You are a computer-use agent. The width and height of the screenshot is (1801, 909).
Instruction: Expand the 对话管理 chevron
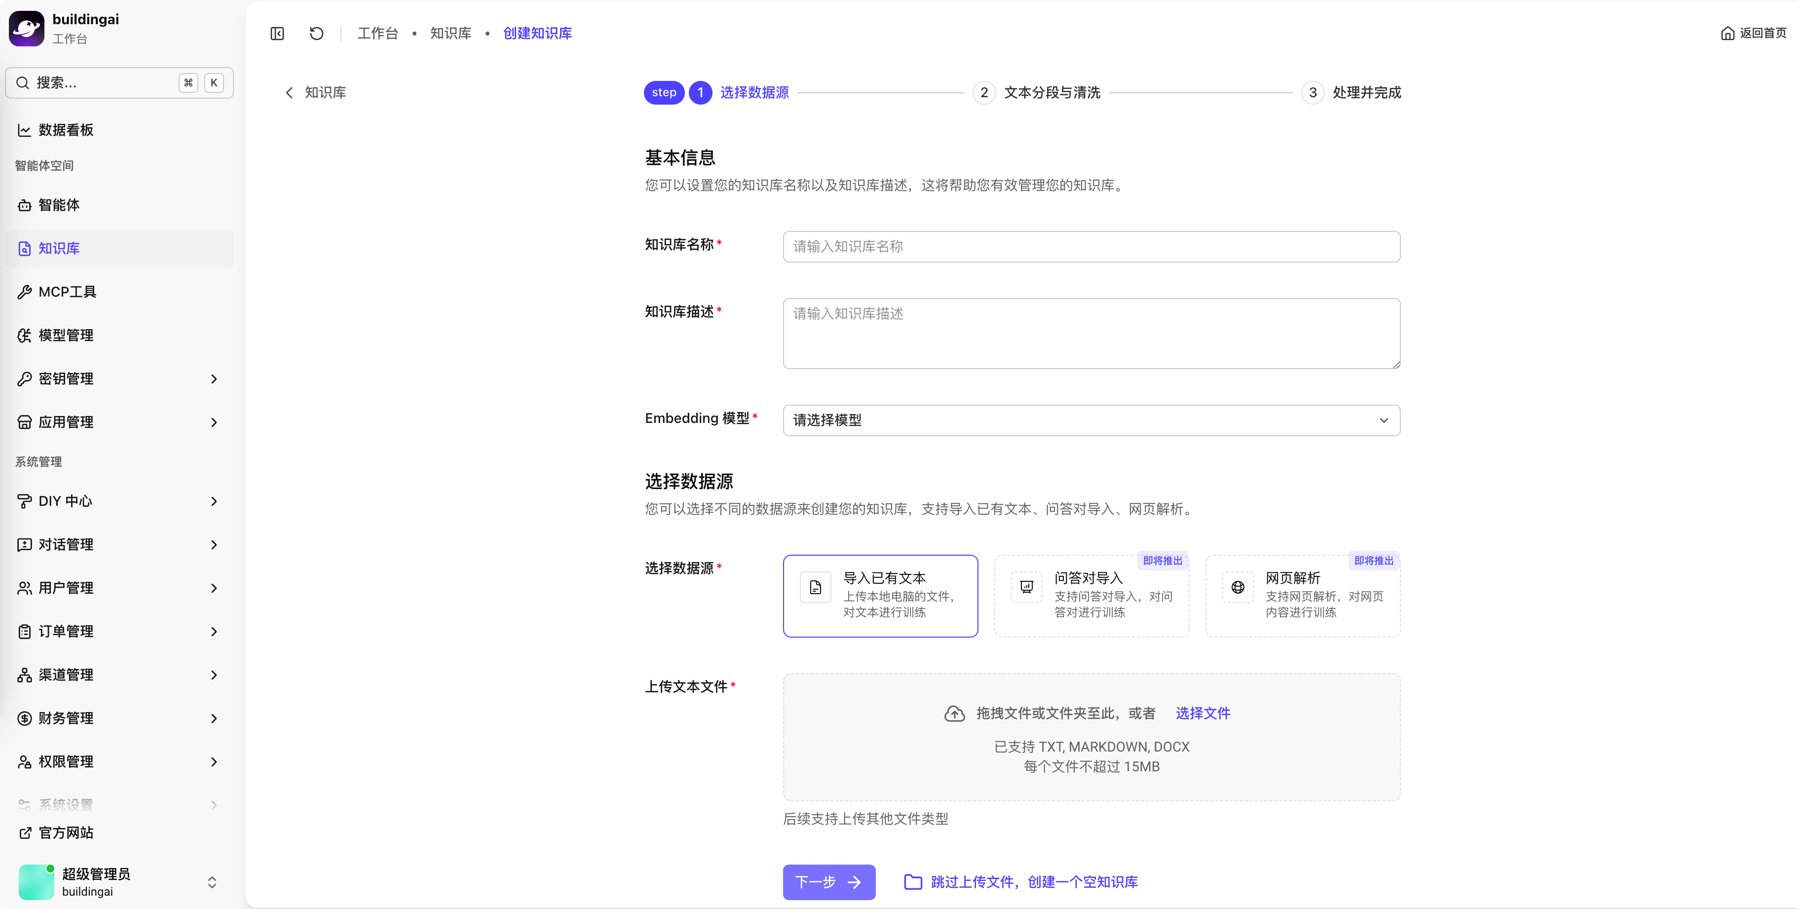pyautogui.click(x=214, y=545)
